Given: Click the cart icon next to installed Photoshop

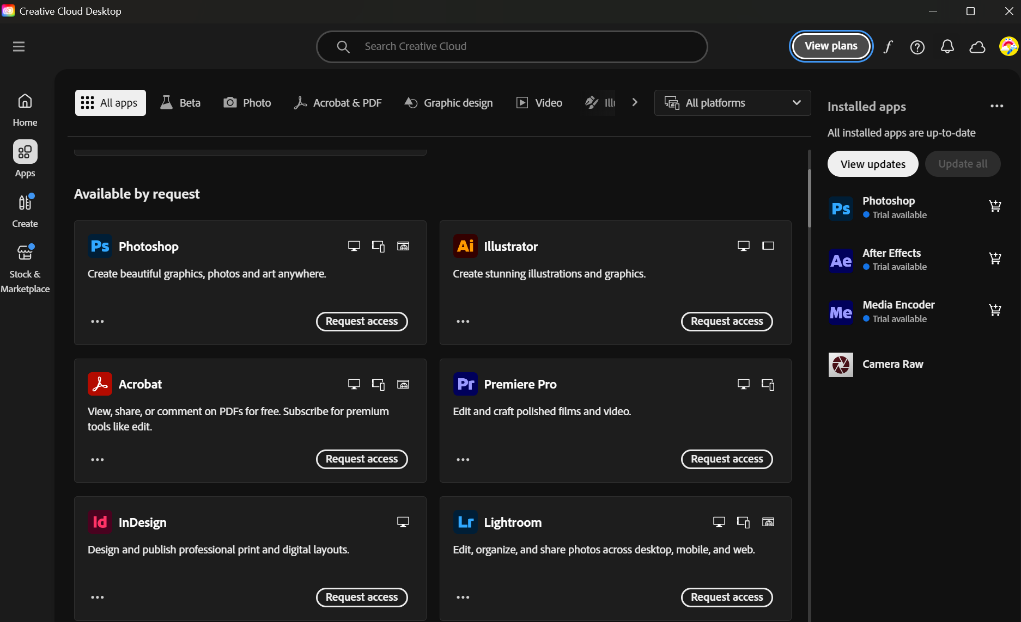Looking at the screenshot, I should 995,206.
